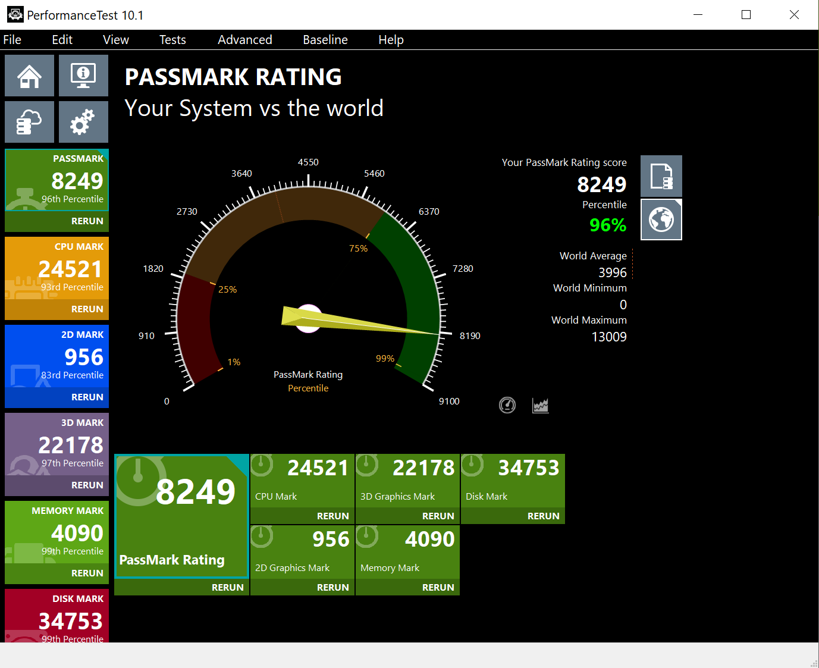Open the Edit menu
The height and width of the screenshot is (668, 819).
pyautogui.click(x=62, y=40)
